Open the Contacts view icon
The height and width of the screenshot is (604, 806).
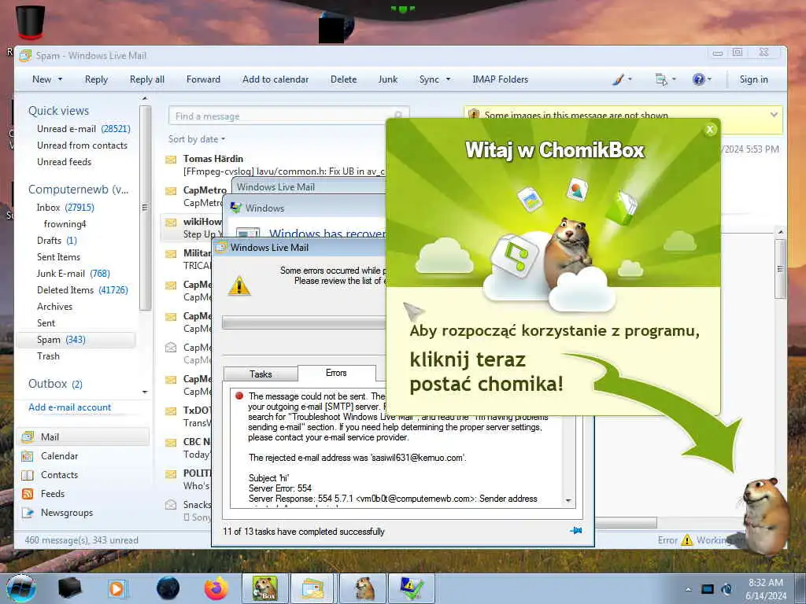[28, 475]
